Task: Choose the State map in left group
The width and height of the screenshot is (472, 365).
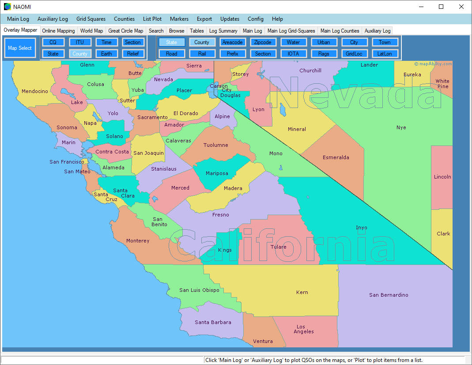Action: [53, 54]
